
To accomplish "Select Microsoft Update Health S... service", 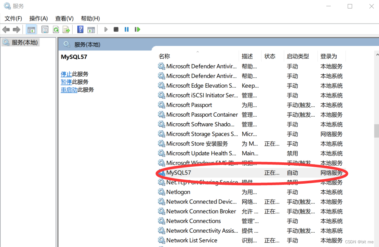I will click(251, 154).
